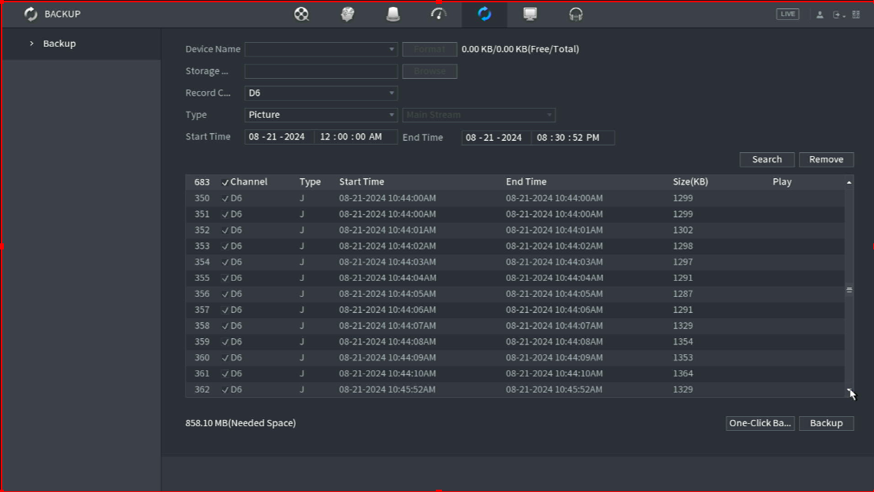874x492 pixels.
Task: Click size value 1354 in row 359
Action: (683, 342)
